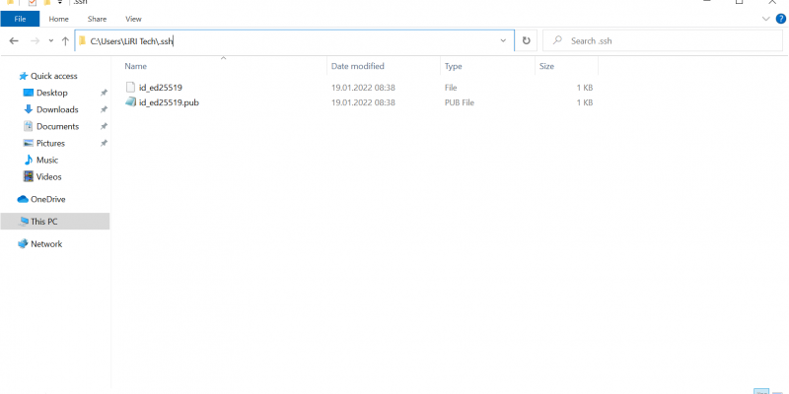The height and width of the screenshot is (394, 789).
Task: Open OneDrive in the navigation pane
Action: 47,199
